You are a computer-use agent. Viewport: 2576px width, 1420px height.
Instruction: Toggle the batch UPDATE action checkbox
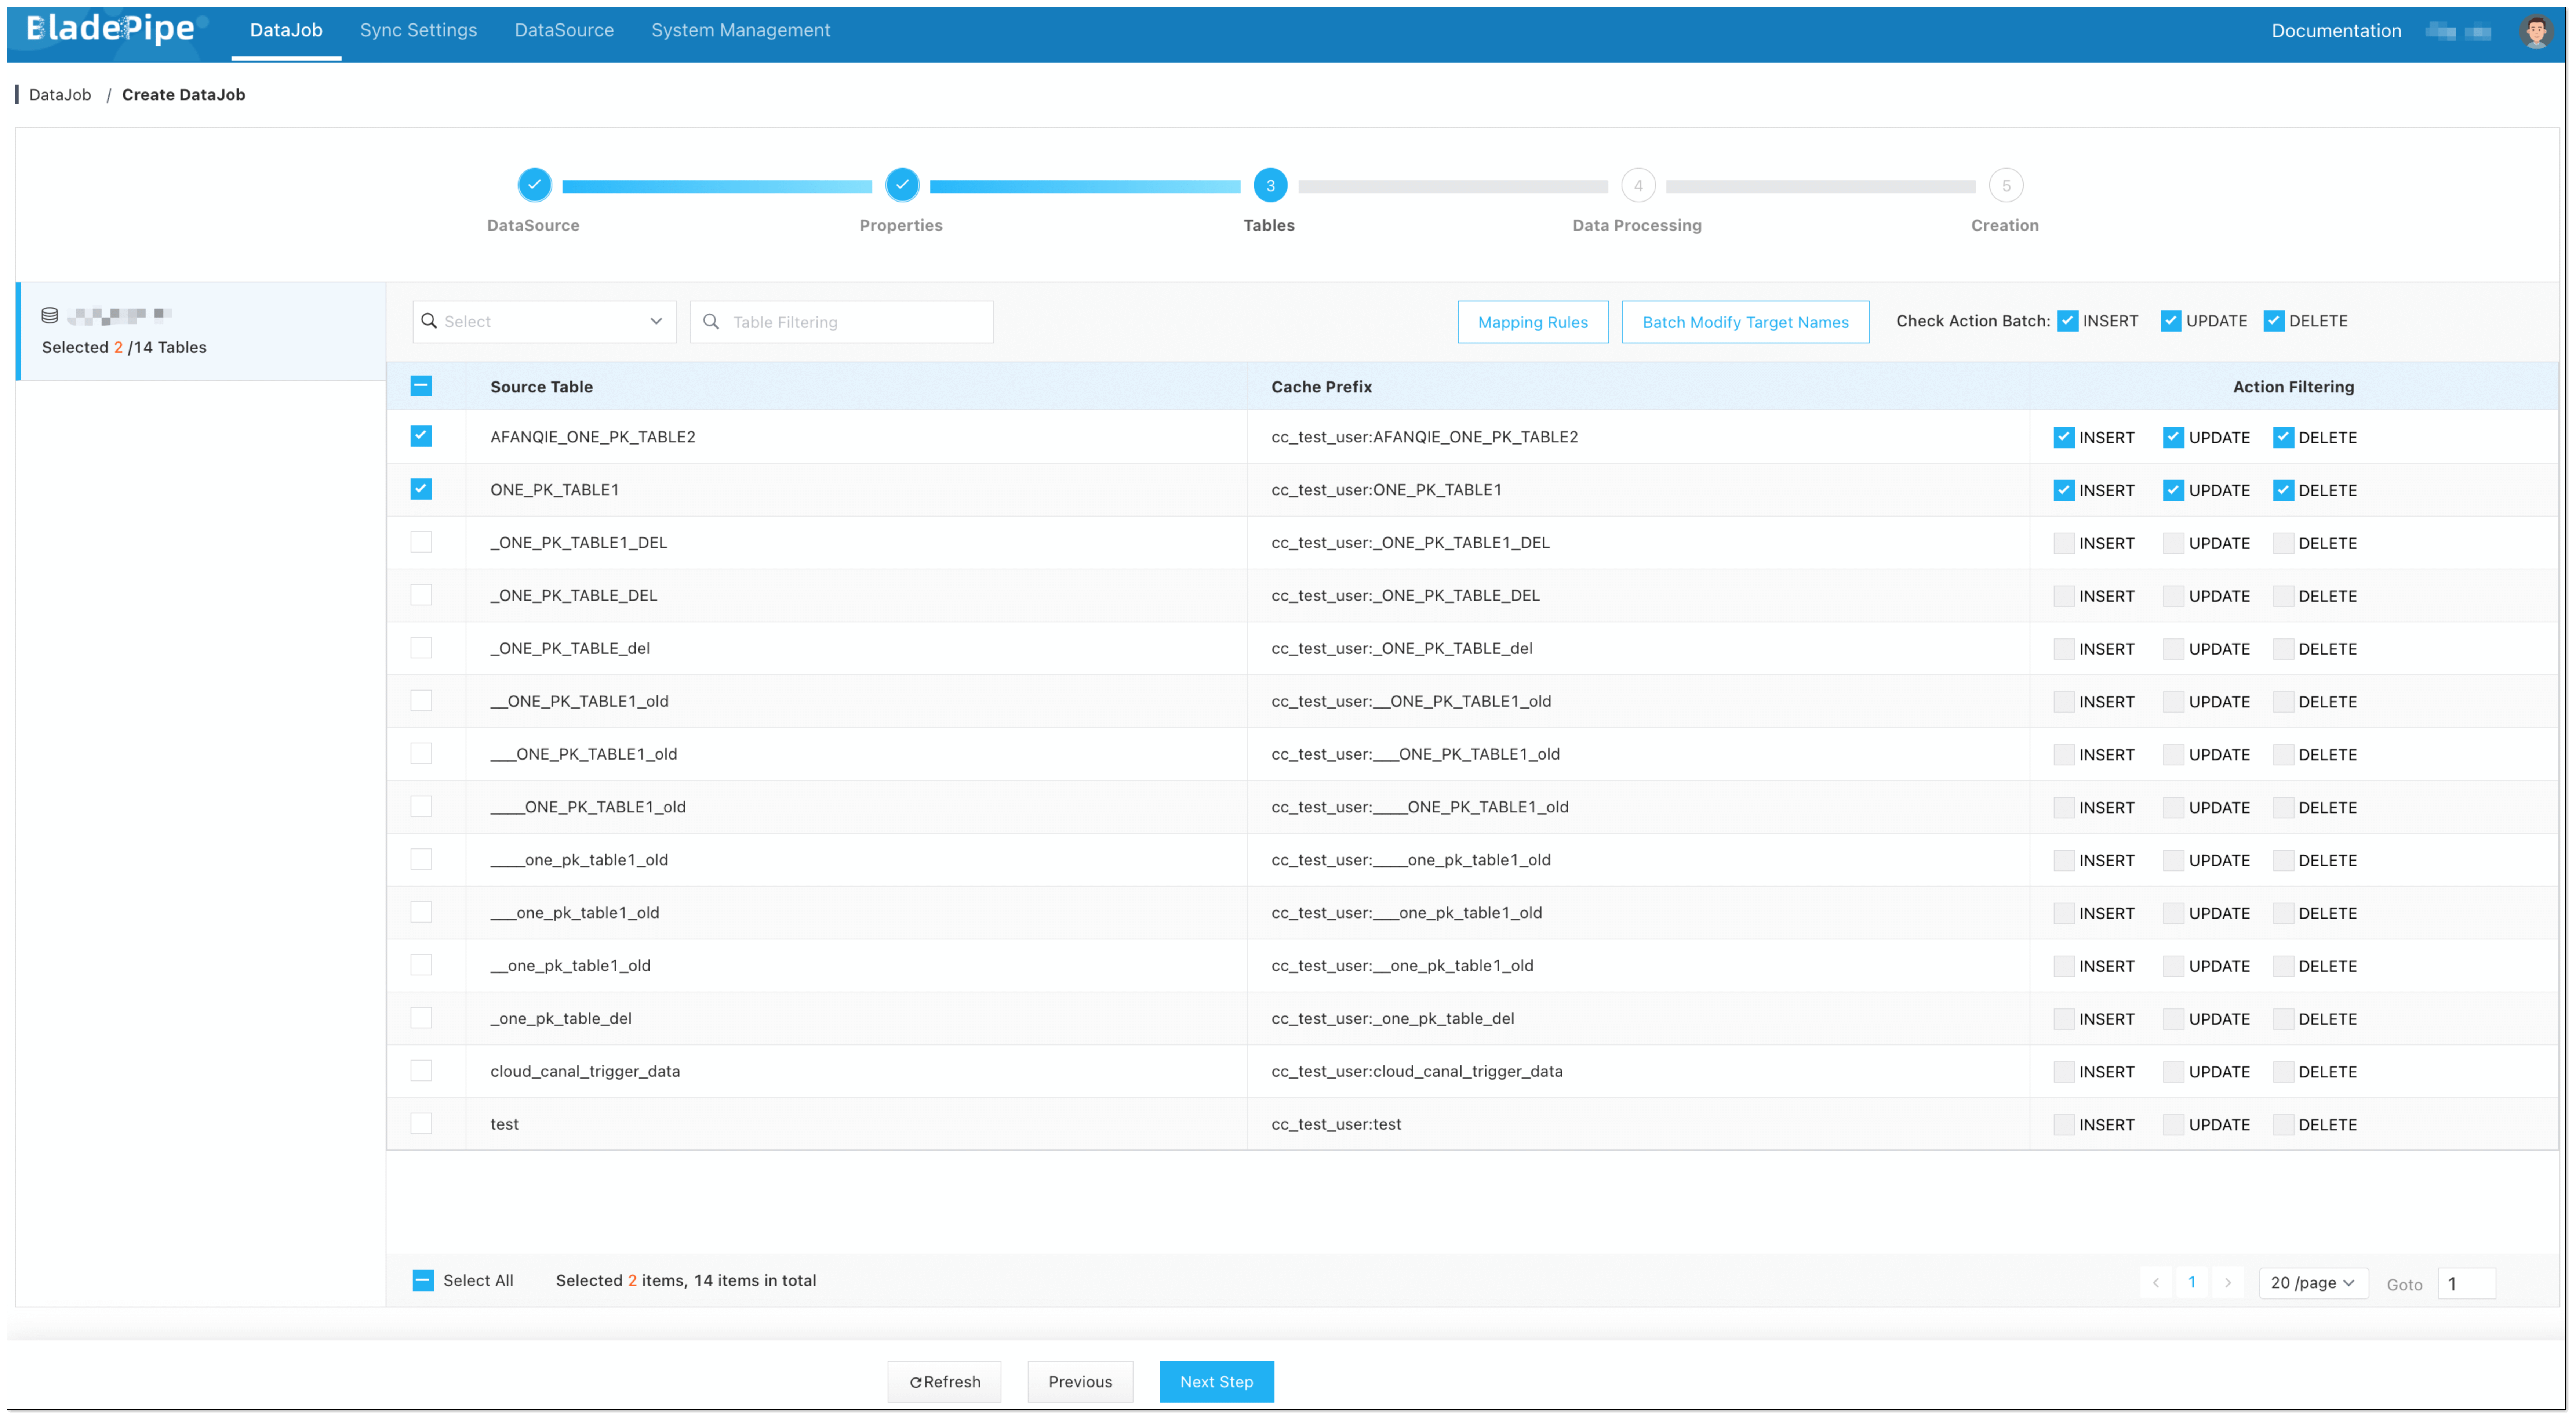(x=2171, y=321)
